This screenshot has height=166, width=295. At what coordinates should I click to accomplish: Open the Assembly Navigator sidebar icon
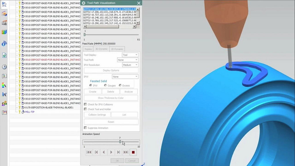pyautogui.click(x=4, y=23)
